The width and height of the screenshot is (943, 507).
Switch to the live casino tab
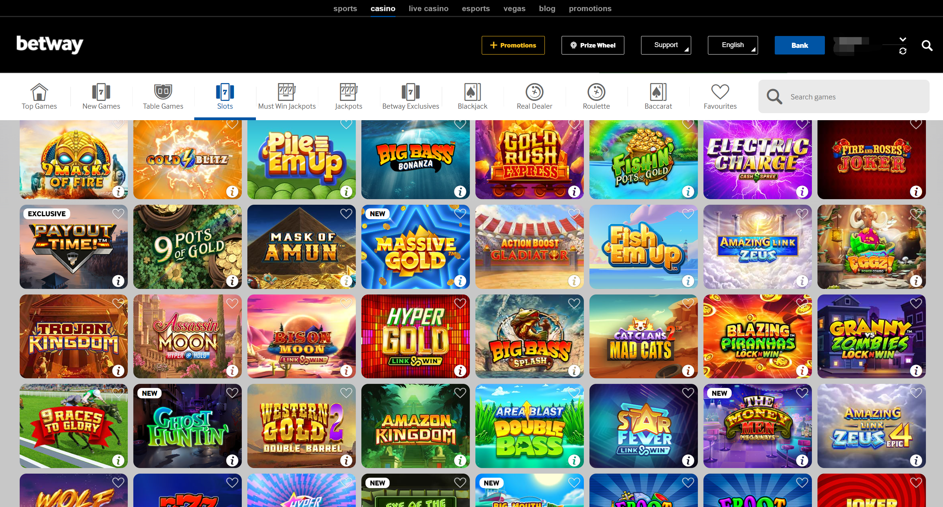[x=428, y=9]
